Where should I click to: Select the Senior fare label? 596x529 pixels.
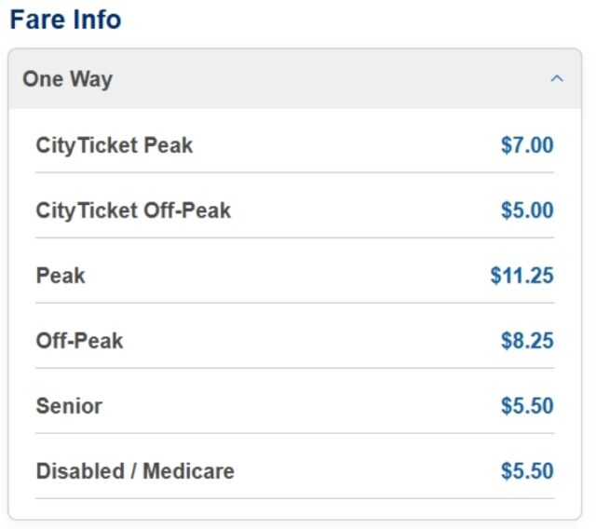[x=69, y=406]
